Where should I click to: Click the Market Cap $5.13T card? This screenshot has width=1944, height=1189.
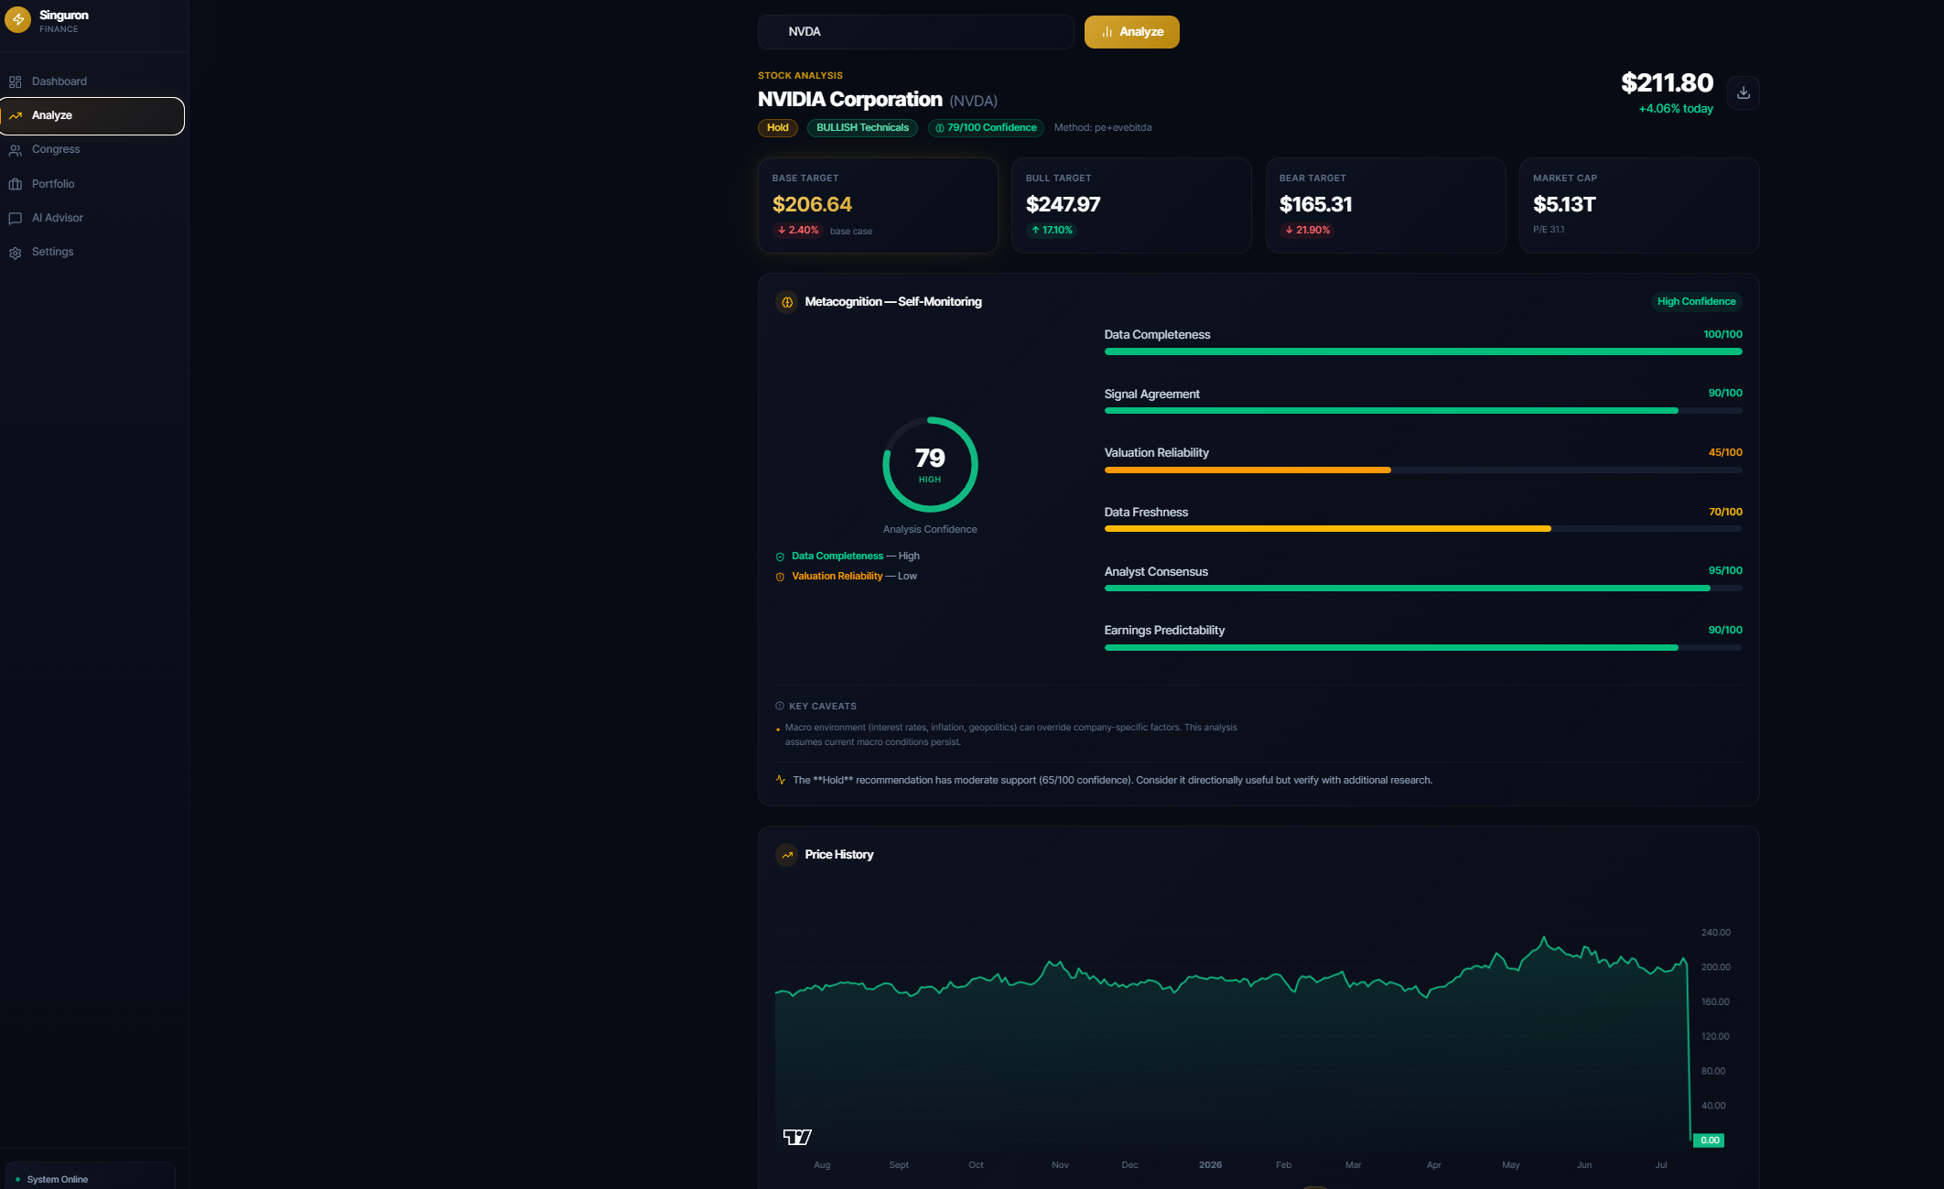(x=1638, y=205)
